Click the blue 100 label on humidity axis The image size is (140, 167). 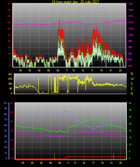5,103
